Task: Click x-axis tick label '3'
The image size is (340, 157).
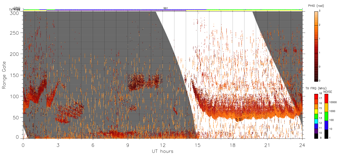Action: (58, 145)
